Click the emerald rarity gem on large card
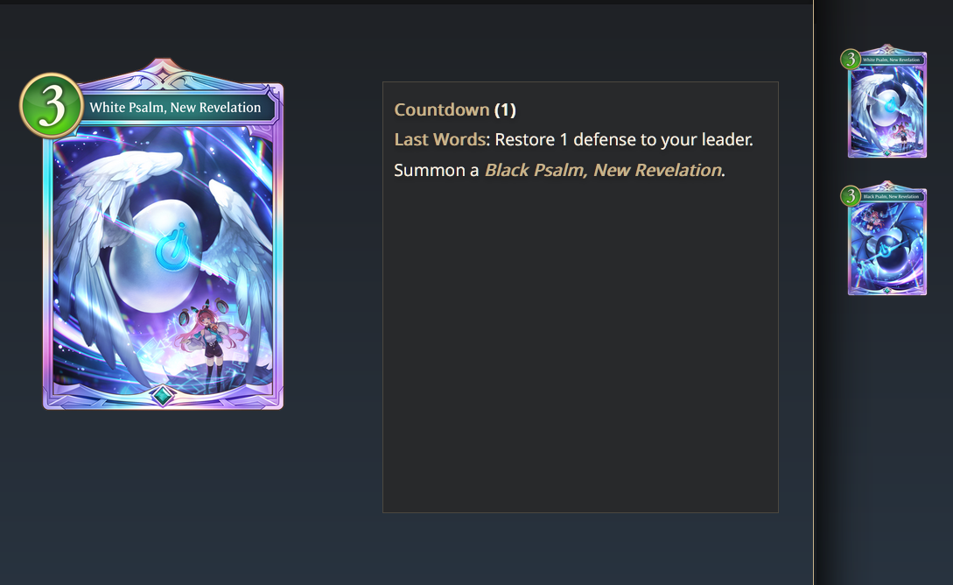The image size is (953, 585). click(162, 396)
